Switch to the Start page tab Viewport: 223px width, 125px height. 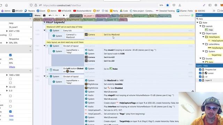click(75, 16)
